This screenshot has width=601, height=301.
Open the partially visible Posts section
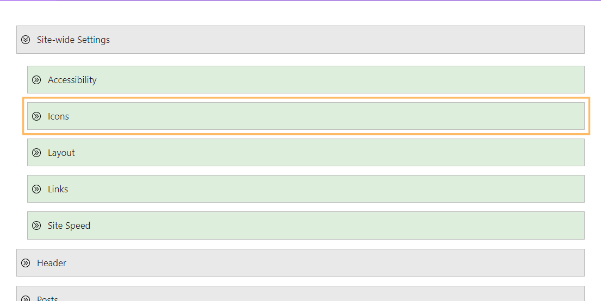300,294
